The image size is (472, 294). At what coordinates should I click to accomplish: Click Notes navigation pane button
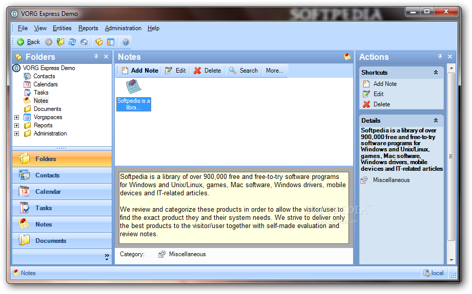(62, 224)
